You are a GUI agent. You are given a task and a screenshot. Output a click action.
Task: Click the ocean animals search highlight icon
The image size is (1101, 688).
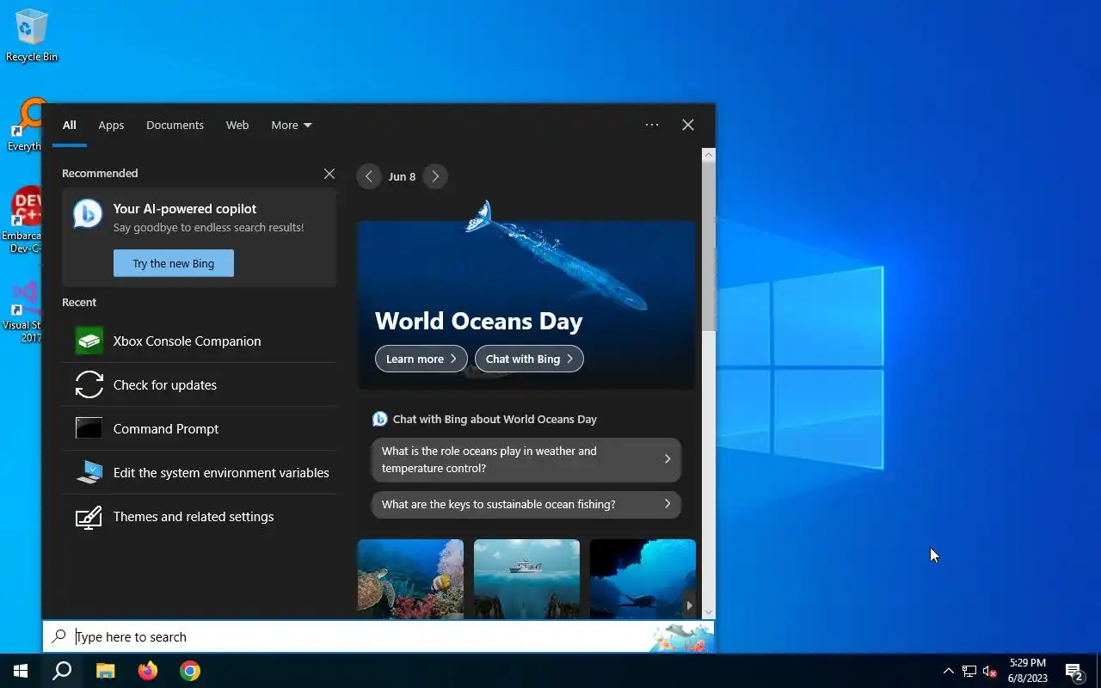(682, 637)
